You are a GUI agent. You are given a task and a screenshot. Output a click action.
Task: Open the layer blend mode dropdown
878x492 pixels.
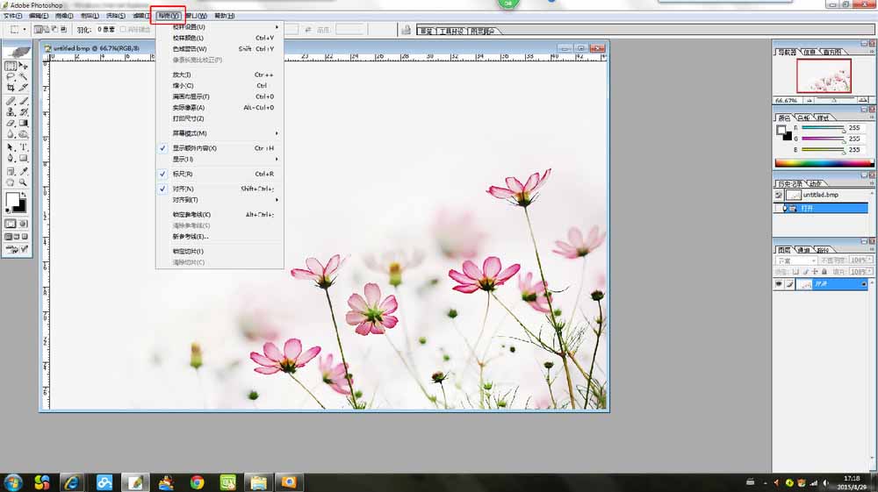click(795, 260)
